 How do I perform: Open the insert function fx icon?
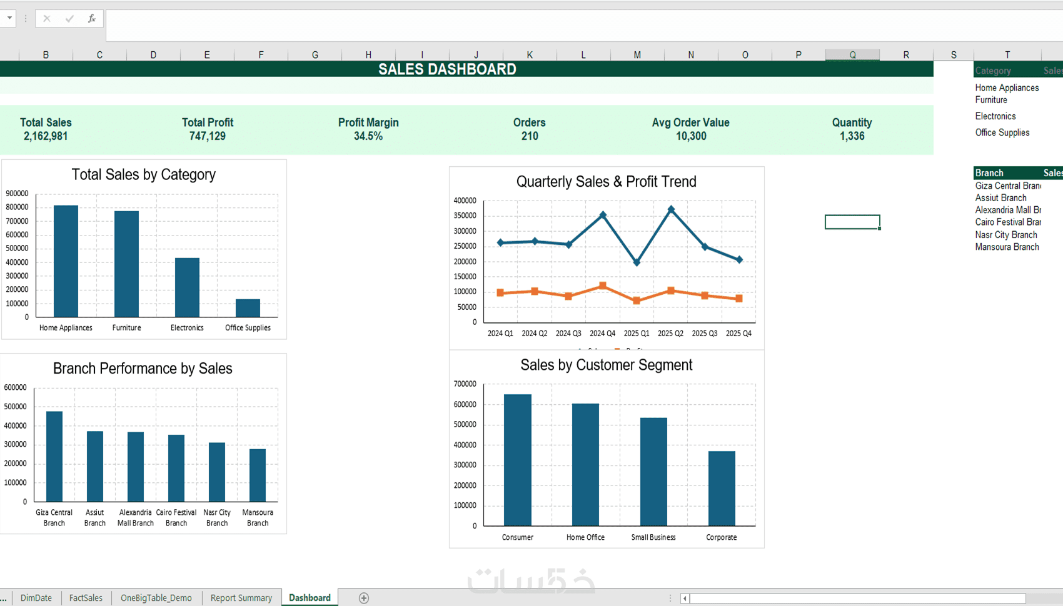click(92, 19)
